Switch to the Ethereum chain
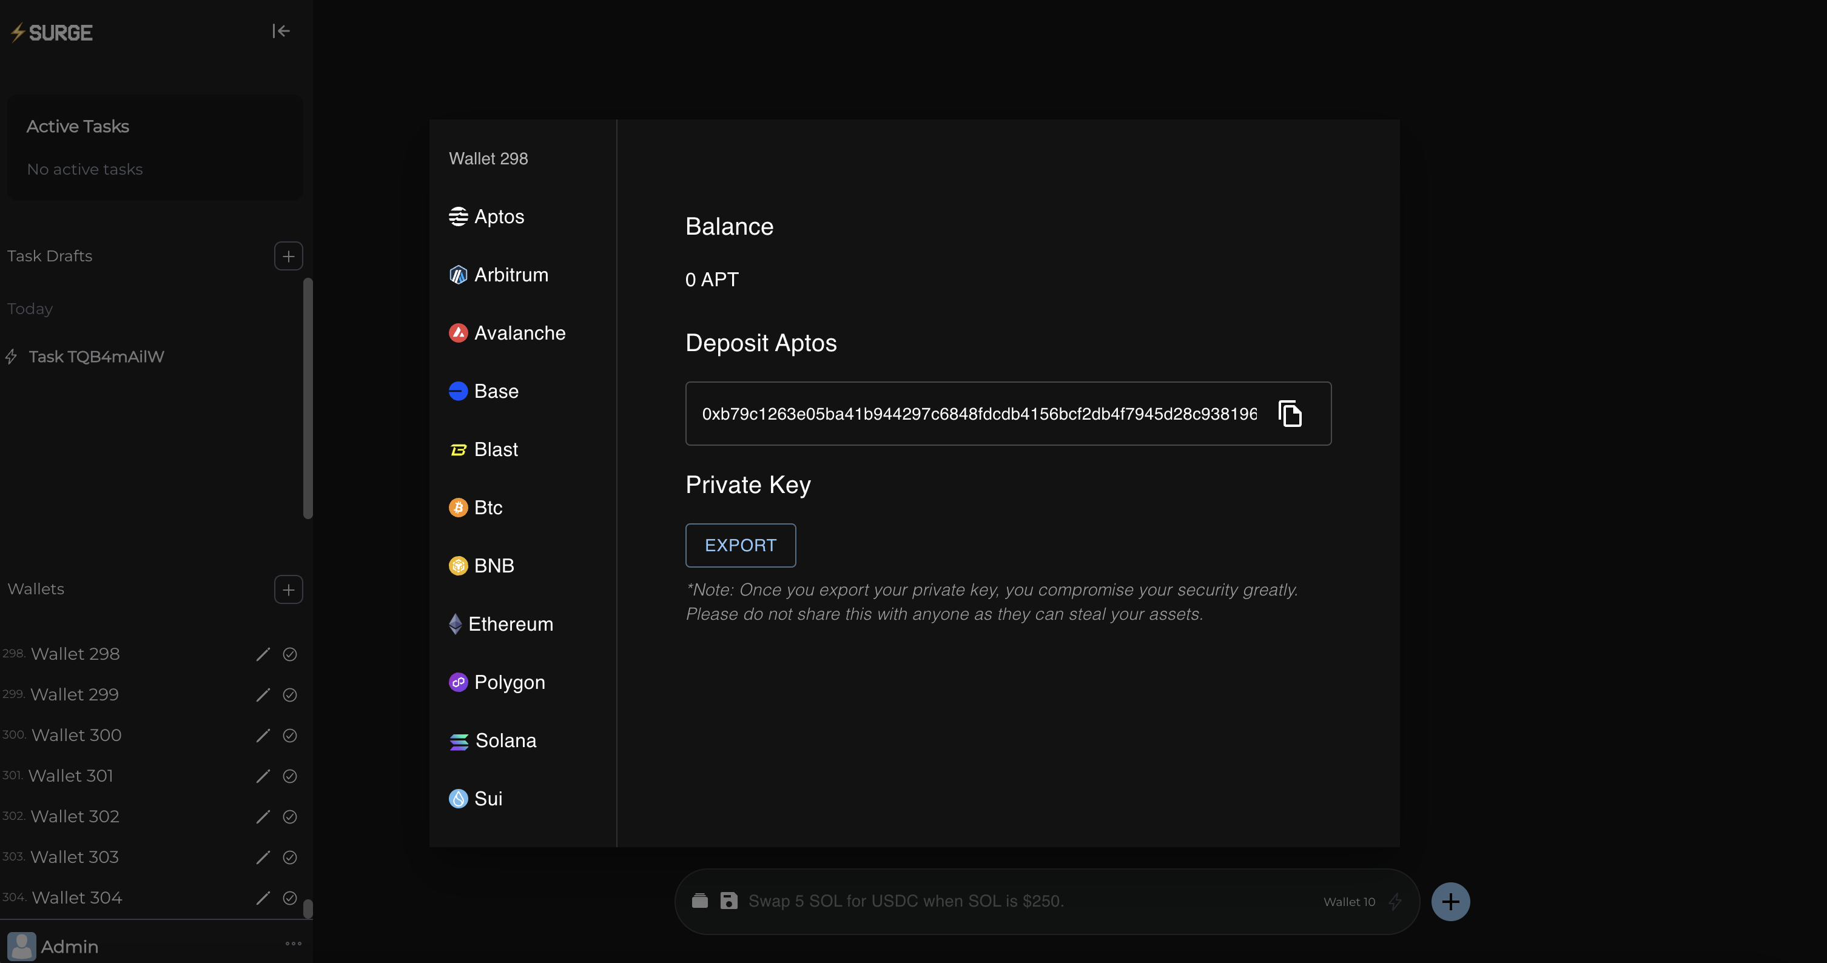Screen dimensions: 1827x963 [x=510, y=624]
